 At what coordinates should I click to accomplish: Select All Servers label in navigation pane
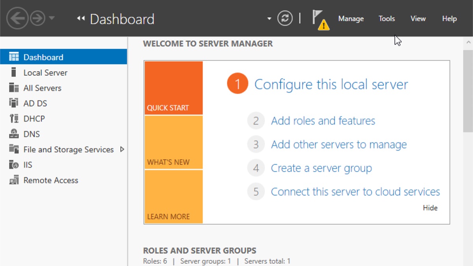[x=42, y=88]
